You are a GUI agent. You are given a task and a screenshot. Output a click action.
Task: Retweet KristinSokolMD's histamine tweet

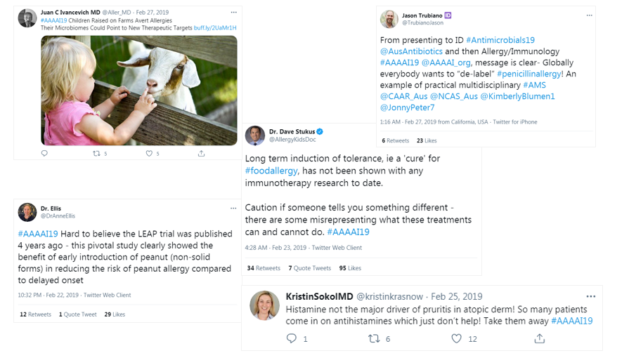click(x=375, y=338)
